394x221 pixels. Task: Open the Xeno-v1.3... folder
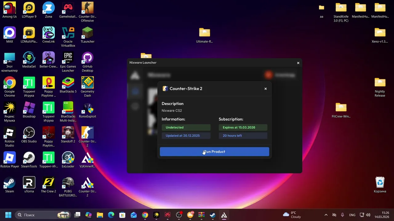coord(380,35)
